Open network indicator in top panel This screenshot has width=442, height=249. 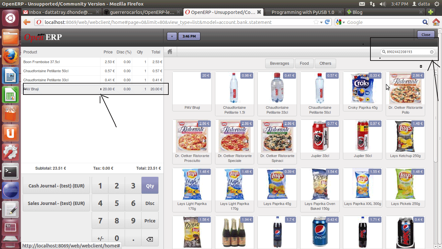pos(372,4)
